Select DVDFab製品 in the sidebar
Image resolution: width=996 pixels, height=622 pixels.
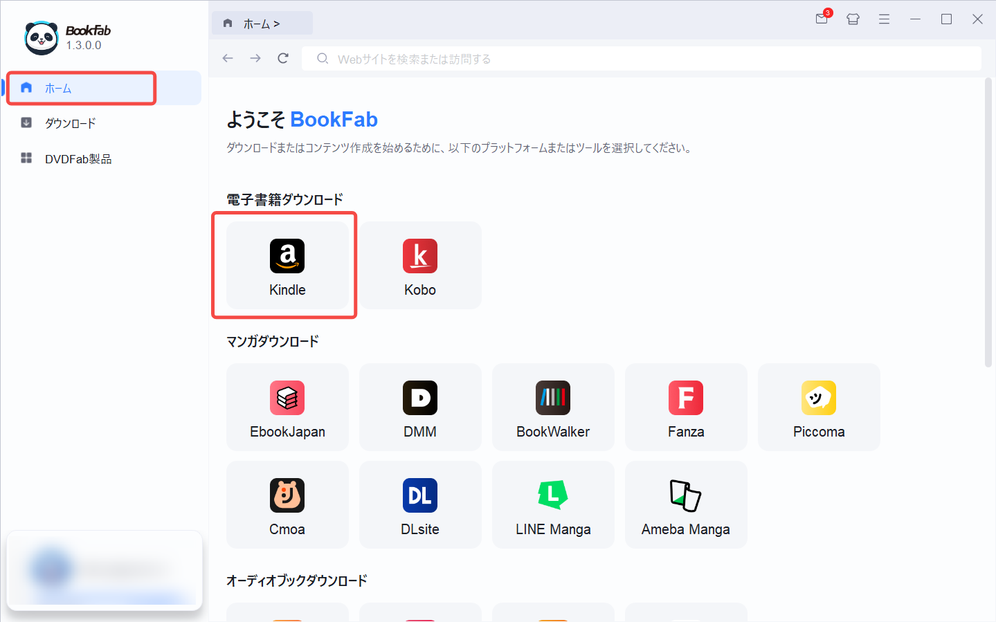tap(102, 158)
